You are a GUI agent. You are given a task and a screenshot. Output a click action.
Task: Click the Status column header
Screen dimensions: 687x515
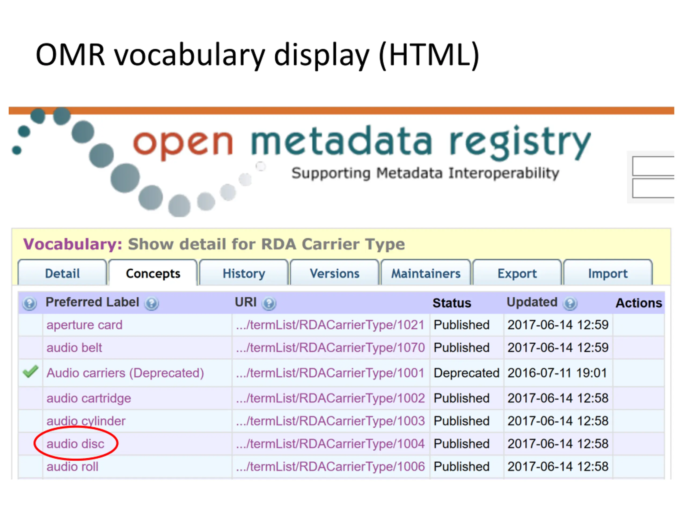point(452,303)
